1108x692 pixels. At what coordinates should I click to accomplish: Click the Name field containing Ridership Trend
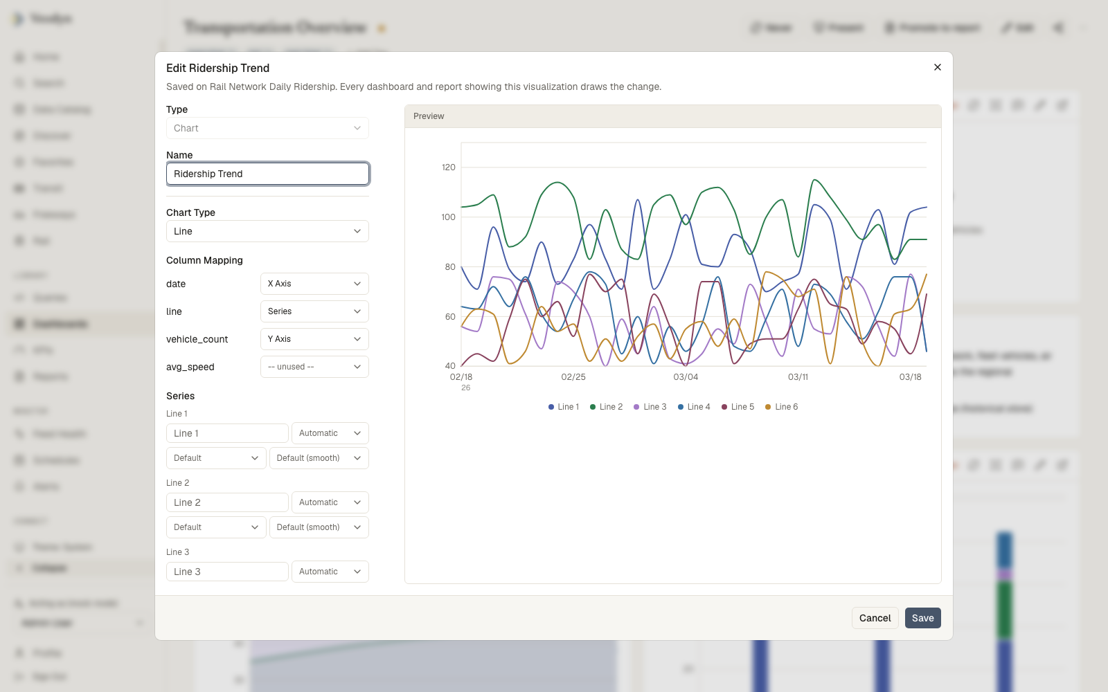[x=267, y=174]
